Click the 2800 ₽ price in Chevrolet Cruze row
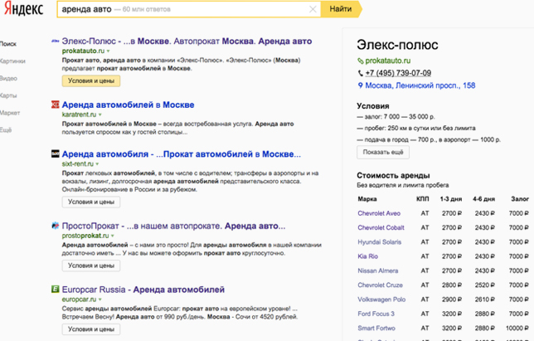This screenshot has height=341, width=534. click(x=452, y=285)
